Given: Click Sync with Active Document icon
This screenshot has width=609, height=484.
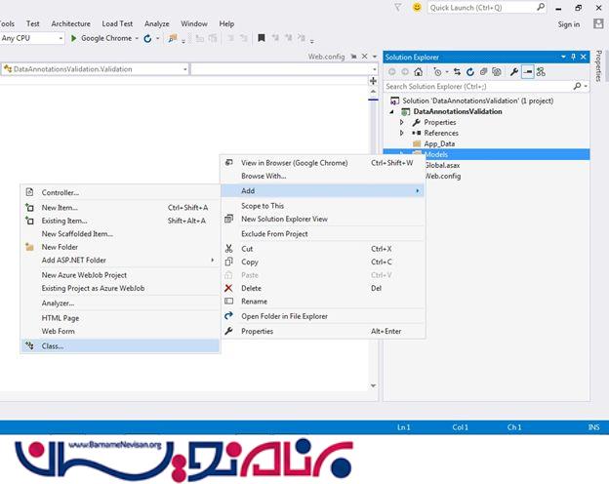Looking at the screenshot, I should click(456, 72).
